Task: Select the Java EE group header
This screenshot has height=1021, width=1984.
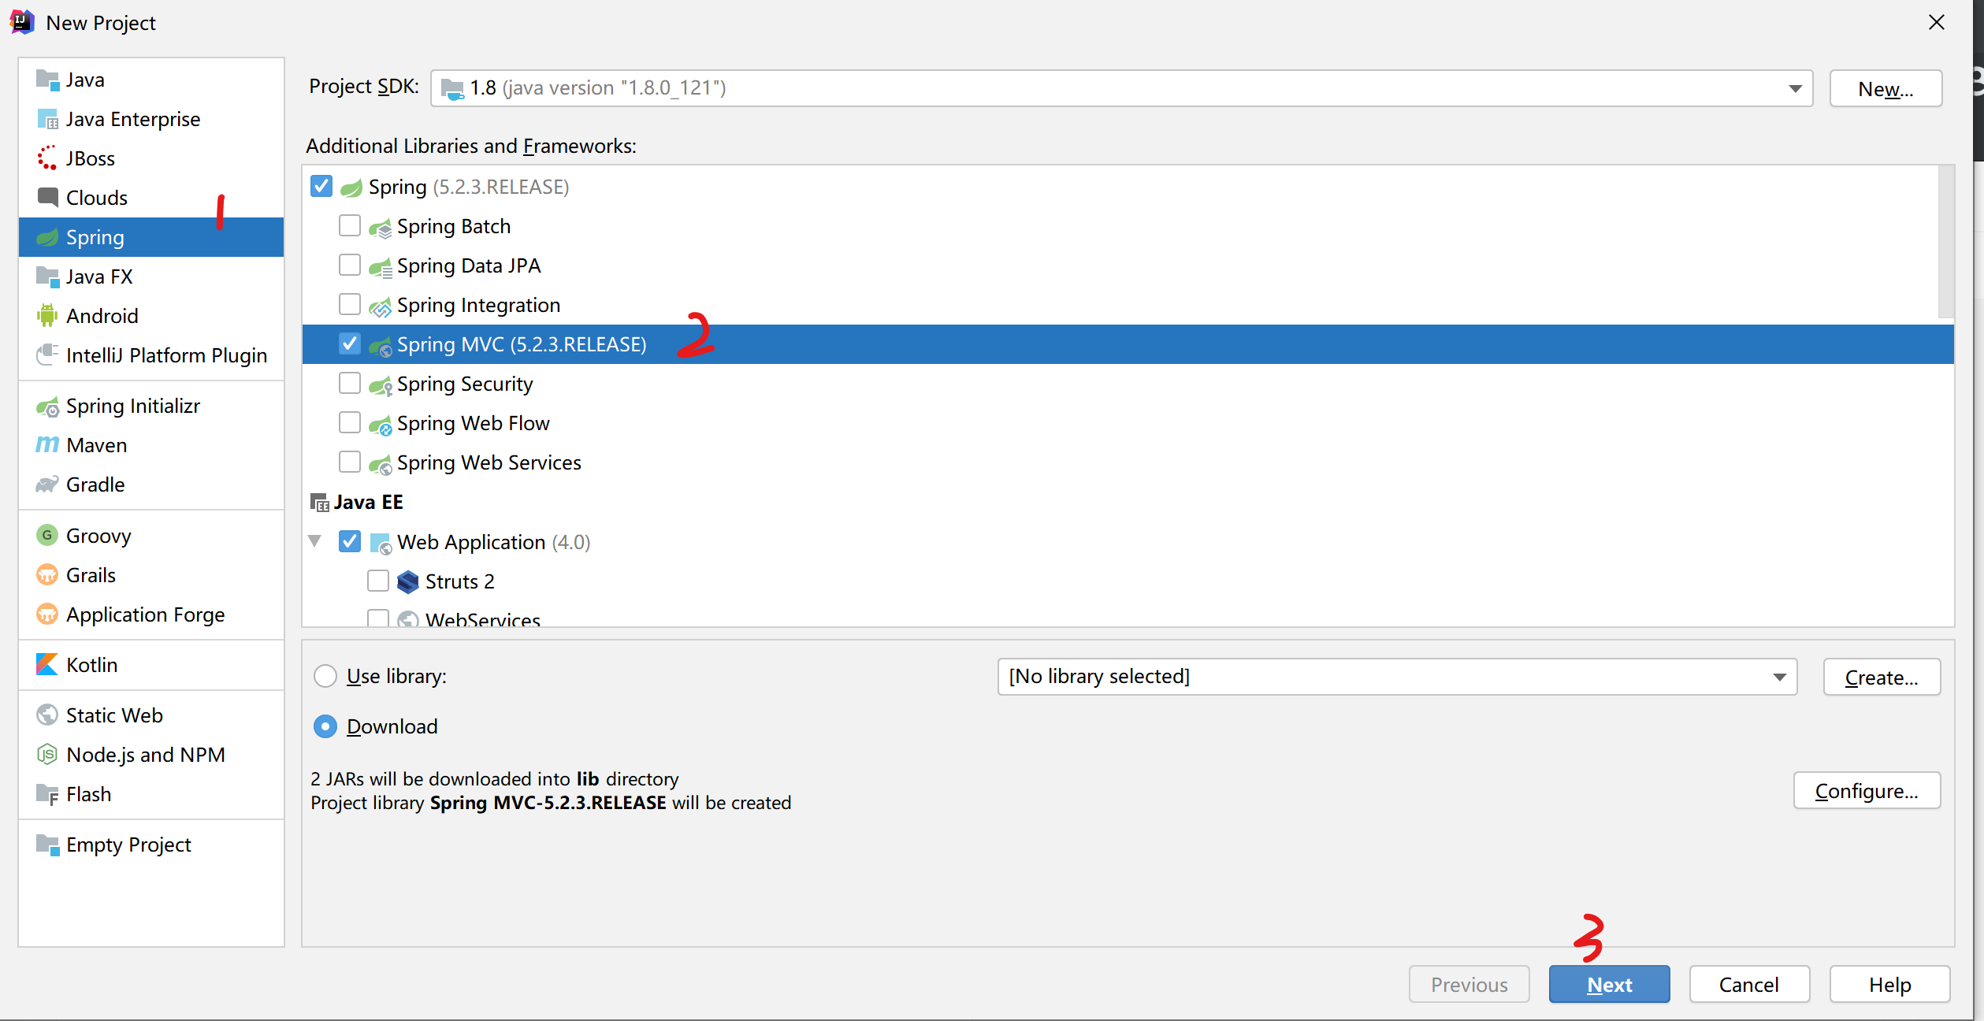Action: coord(368,502)
